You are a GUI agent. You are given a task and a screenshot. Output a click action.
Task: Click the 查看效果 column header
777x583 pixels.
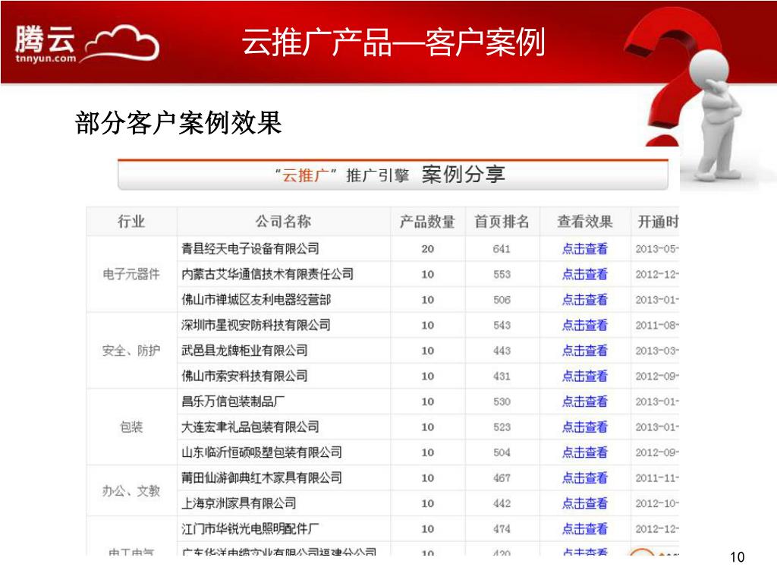[585, 222]
